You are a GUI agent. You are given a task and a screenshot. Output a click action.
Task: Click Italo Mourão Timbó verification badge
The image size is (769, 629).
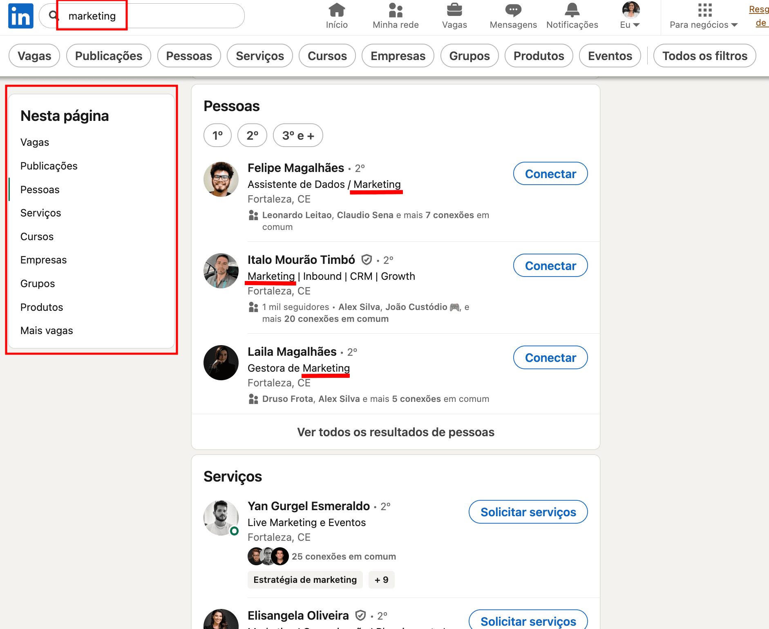(x=367, y=260)
